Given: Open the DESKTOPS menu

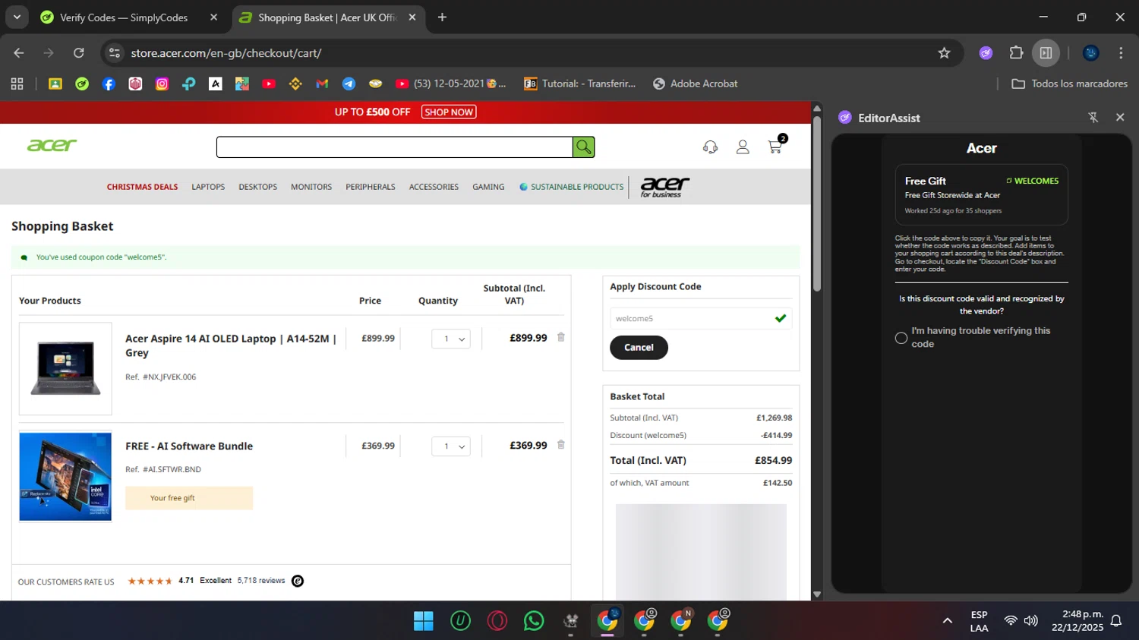Looking at the screenshot, I should click(x=257, y=187).
